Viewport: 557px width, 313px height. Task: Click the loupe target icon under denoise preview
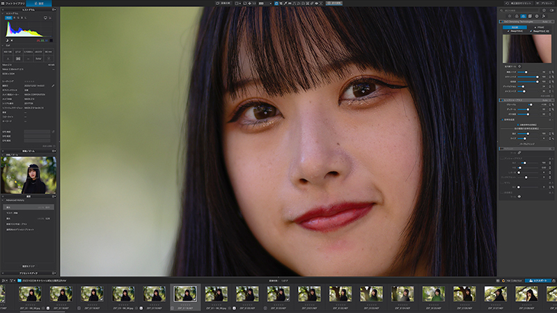pyautogui.click(x=519, y=66)
